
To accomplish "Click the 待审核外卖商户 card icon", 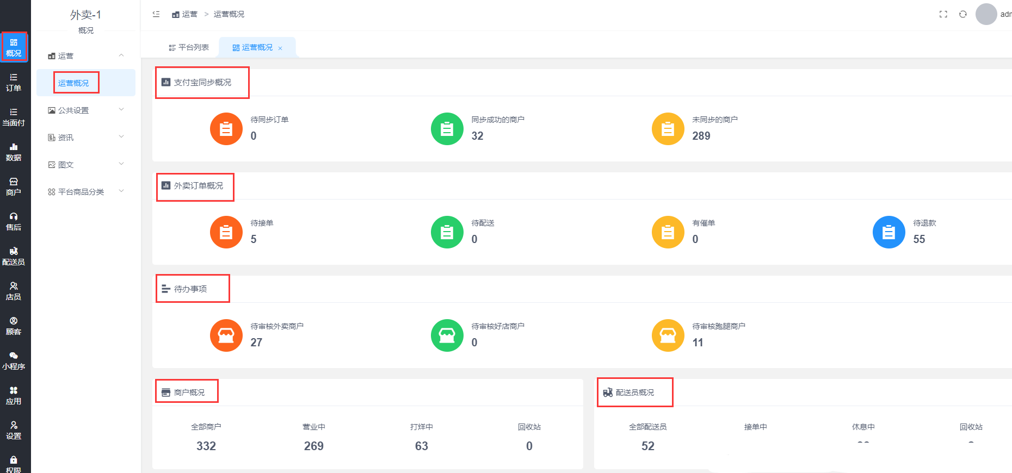I will coord(226,335).
